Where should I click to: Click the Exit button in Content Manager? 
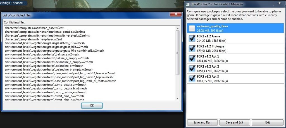267,122
